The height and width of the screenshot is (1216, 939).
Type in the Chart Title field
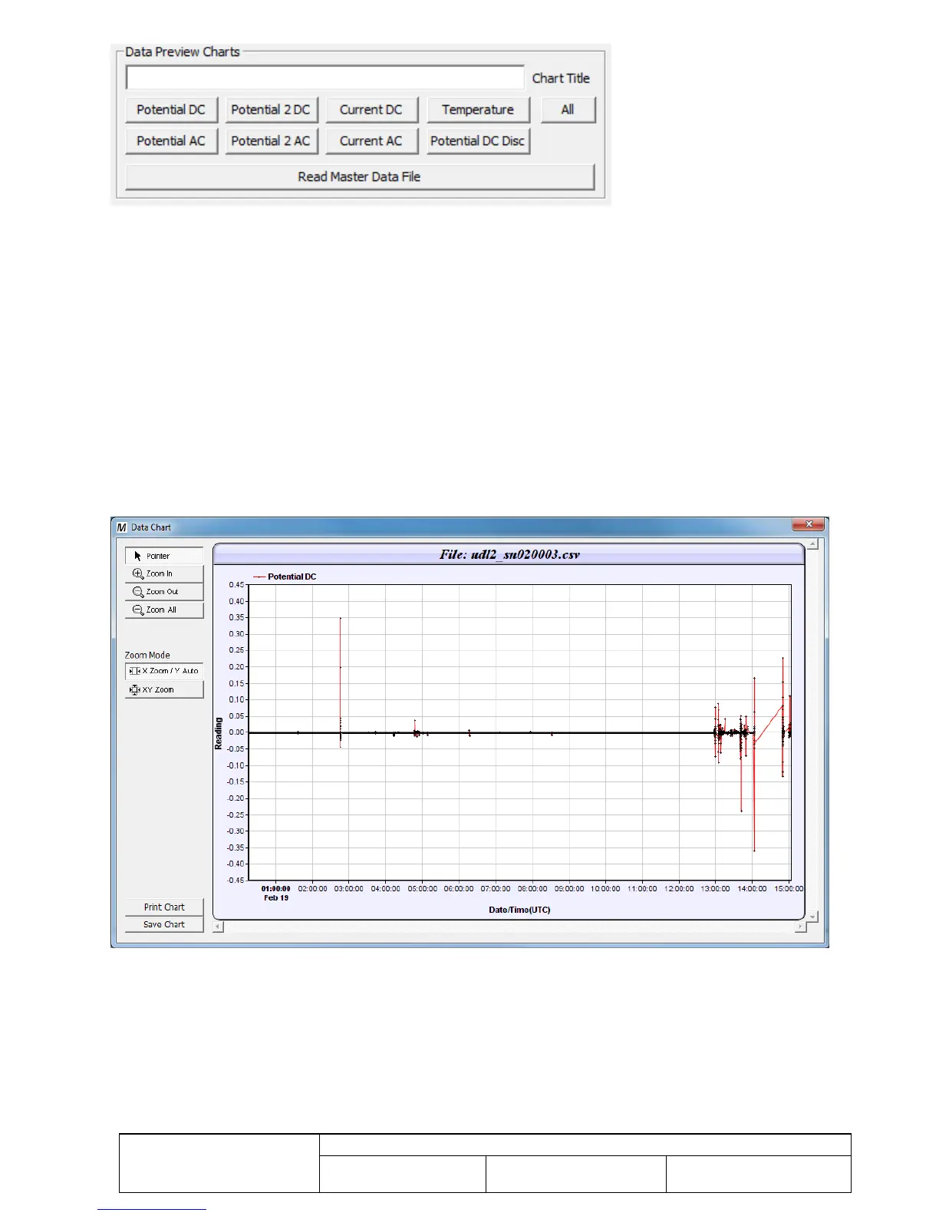(x=325, y=78)
